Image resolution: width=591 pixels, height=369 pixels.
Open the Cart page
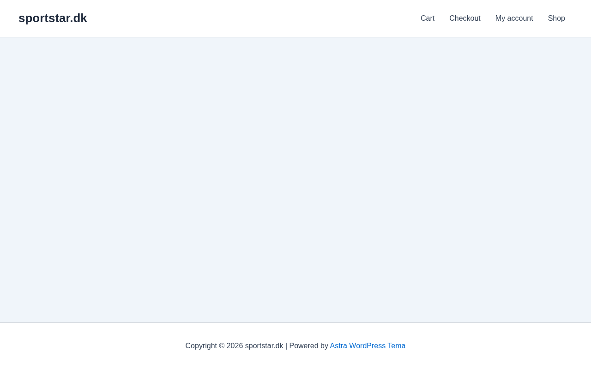pyautogui.click(x=427, y=18)
